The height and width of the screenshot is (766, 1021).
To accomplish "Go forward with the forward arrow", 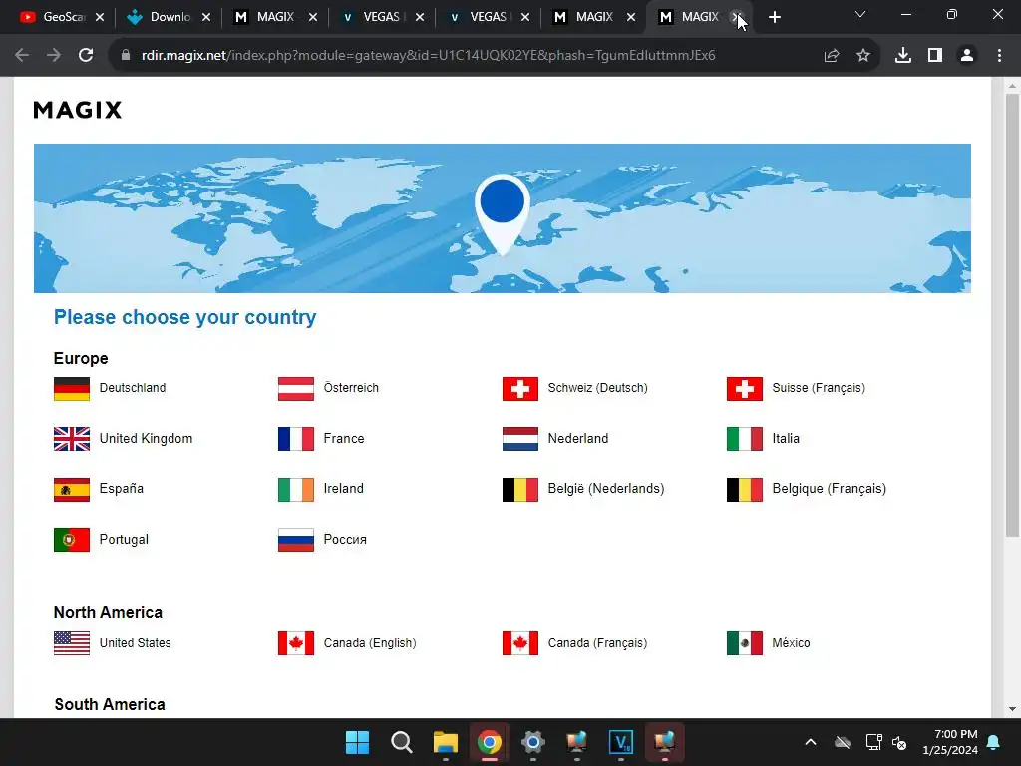I will click(x=54, y=56).
